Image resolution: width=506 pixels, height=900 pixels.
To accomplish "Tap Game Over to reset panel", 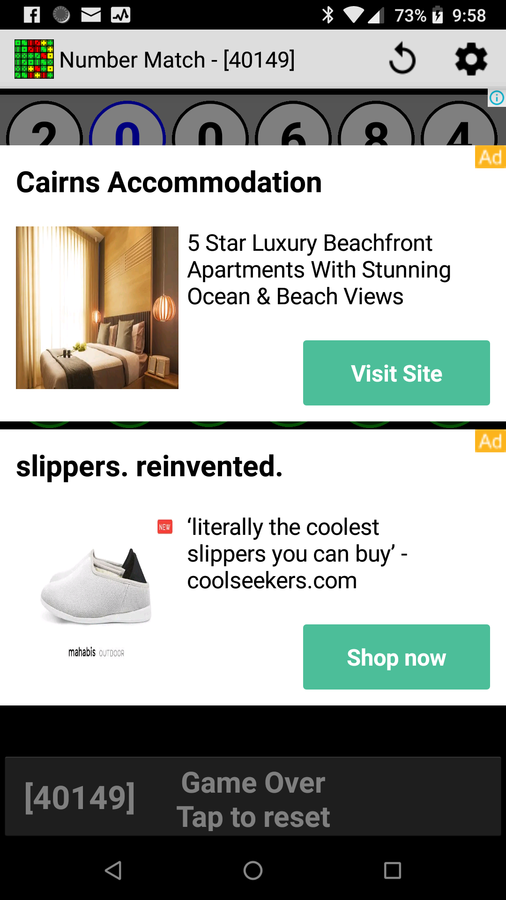I will 253,796.
